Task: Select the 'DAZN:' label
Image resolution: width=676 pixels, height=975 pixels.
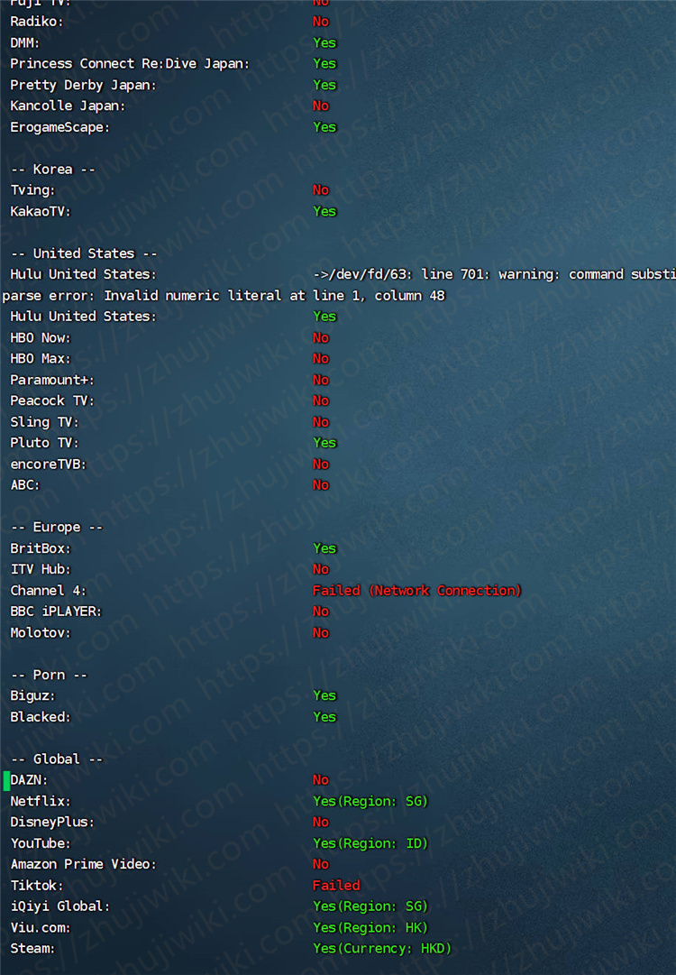Action: (x=29, y=780)
